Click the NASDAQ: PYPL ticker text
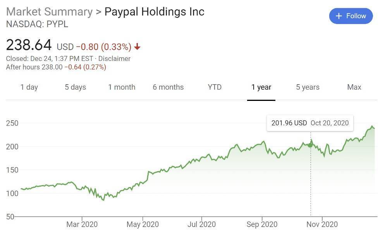Image resolution: width=385 pixels, height=234 pixels. click(x=37, y=24)
